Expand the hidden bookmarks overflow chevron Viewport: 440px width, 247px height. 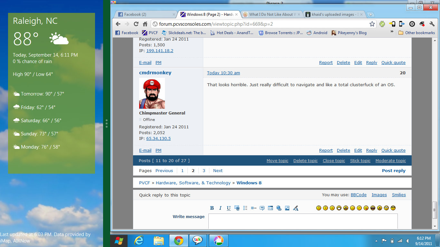(x=392, y=32)
